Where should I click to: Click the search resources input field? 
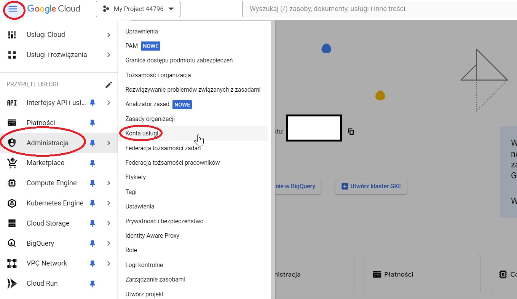pyautogui.click(x=379, y=8)
